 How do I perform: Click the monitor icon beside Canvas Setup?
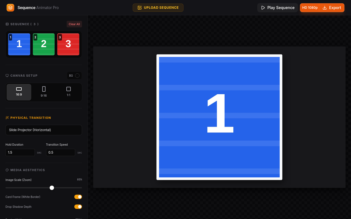tap(7, 76)
